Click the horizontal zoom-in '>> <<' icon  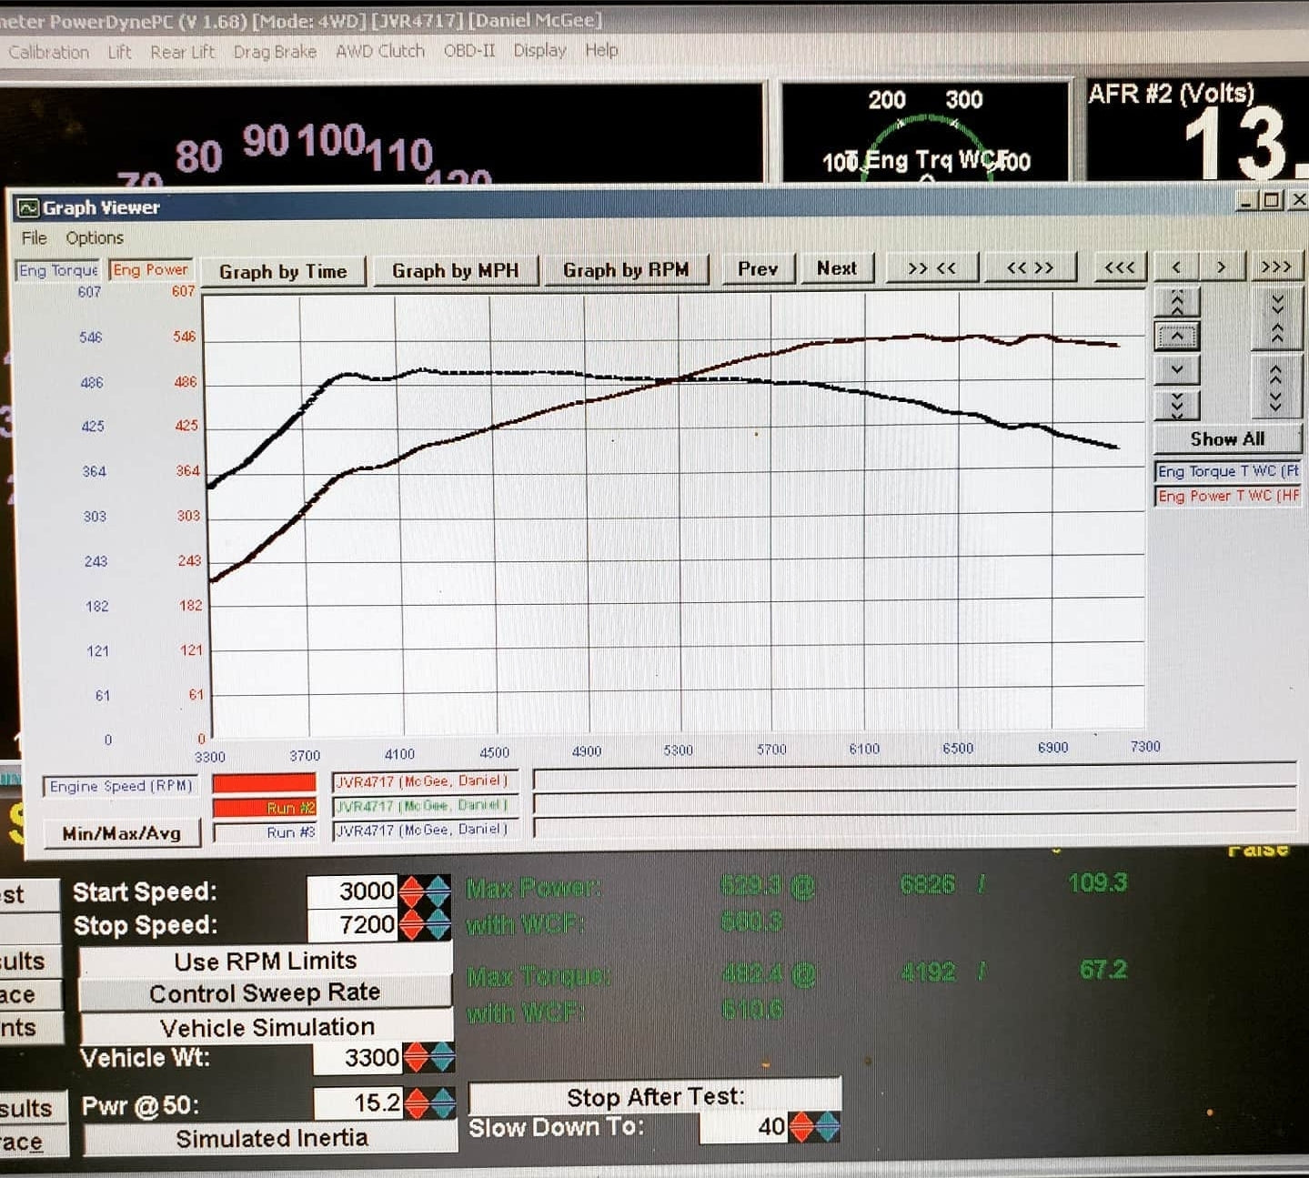click(x=931, y=267)
